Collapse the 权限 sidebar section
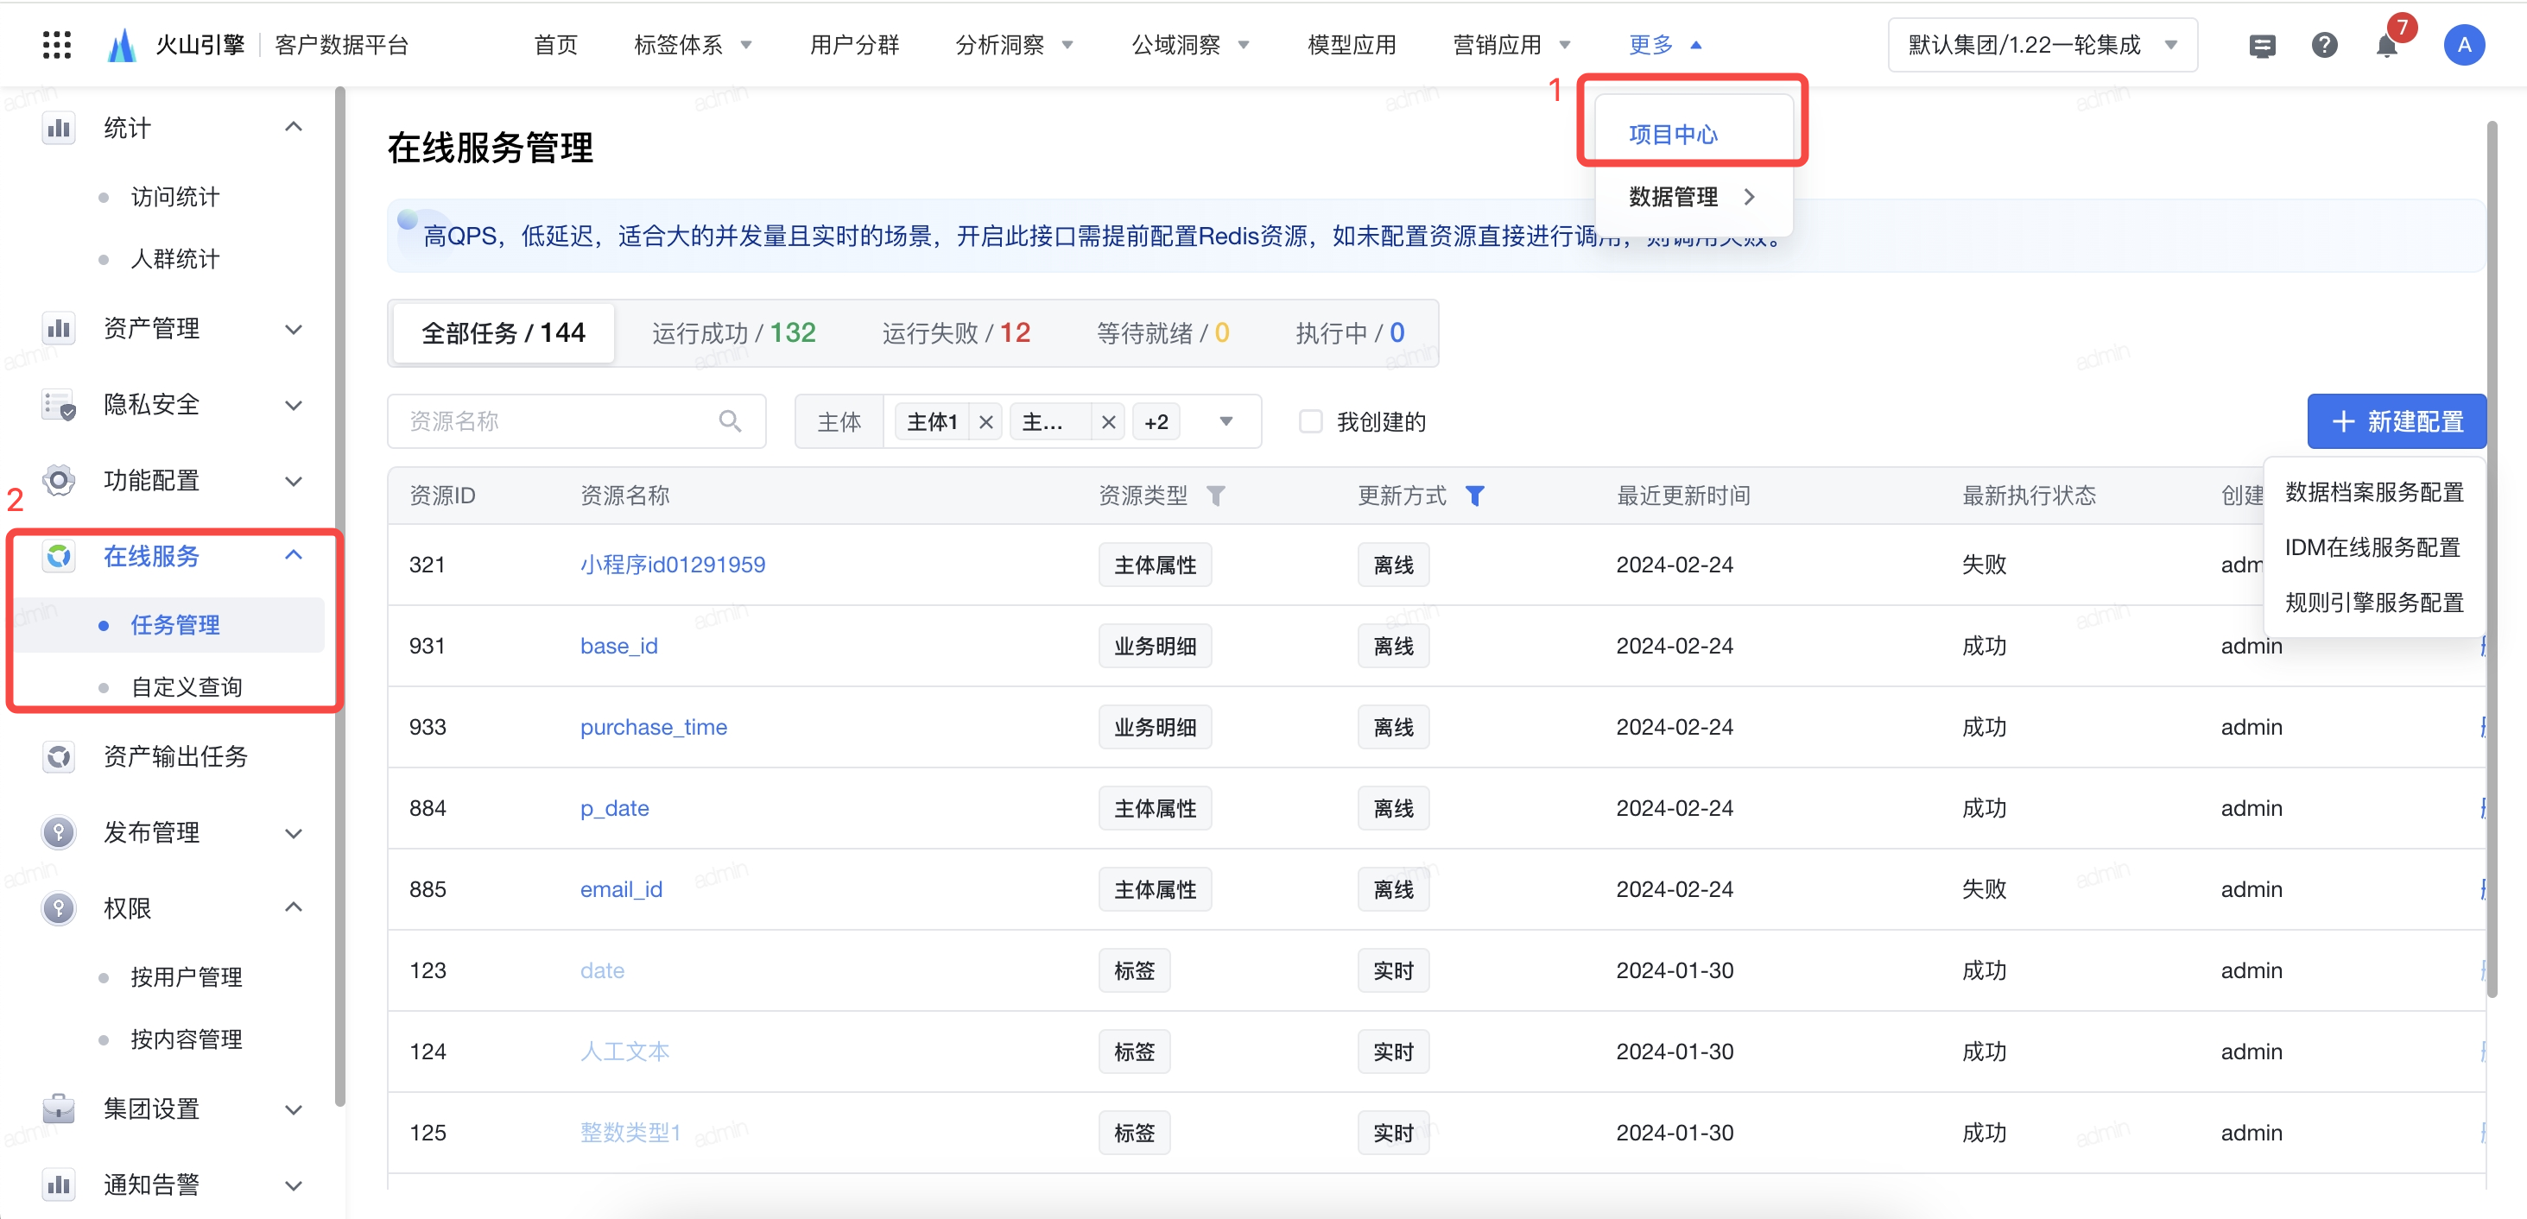The image size is (2527, 1219). (294, 907)
